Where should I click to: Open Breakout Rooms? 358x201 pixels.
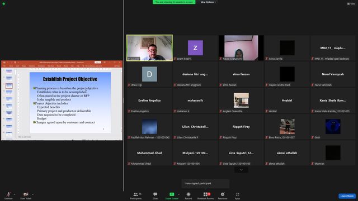pos(205,195)
